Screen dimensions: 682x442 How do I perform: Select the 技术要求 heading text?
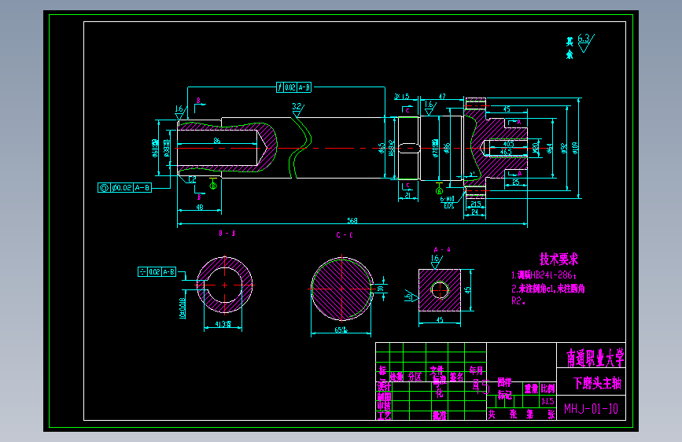(x=559, y=260)
